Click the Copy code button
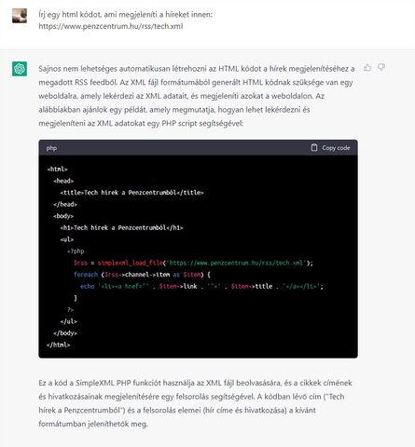Screen dimensions: 415x447 pyautogui.click(x=330, y=148)
